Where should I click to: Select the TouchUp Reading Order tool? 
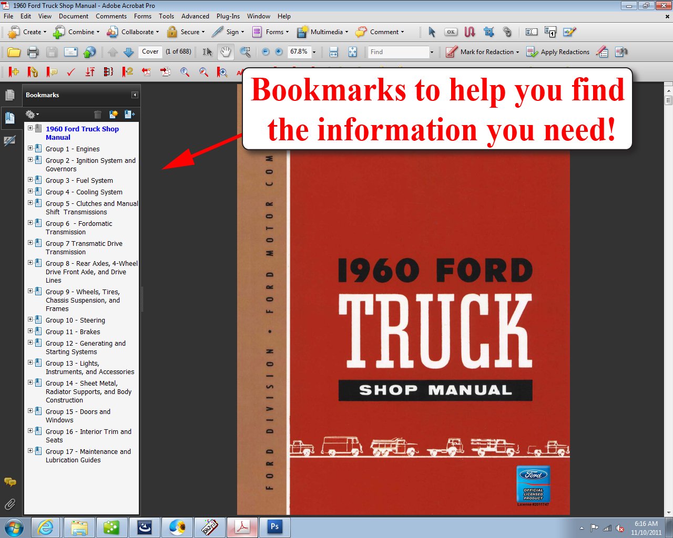550,32
